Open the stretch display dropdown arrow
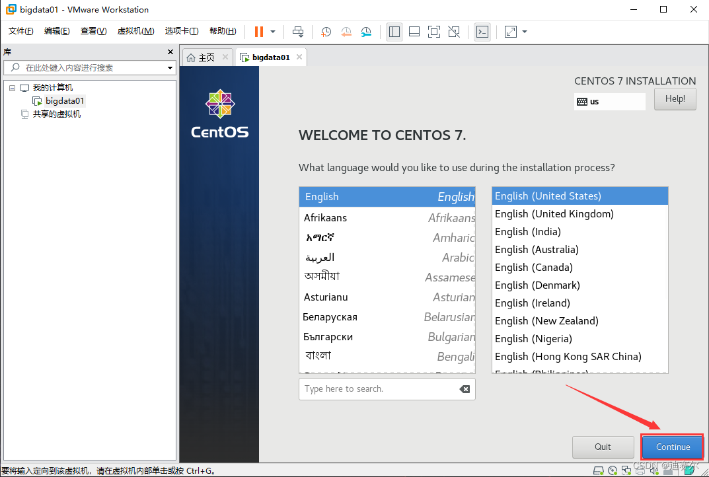This screenshot has height=477, width=709. [x=525, y=32]
